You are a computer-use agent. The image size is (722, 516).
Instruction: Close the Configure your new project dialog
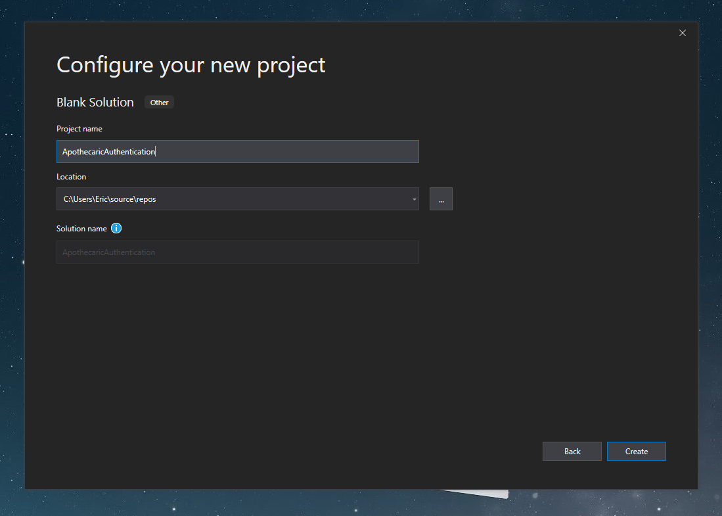[x=682, y=33]
